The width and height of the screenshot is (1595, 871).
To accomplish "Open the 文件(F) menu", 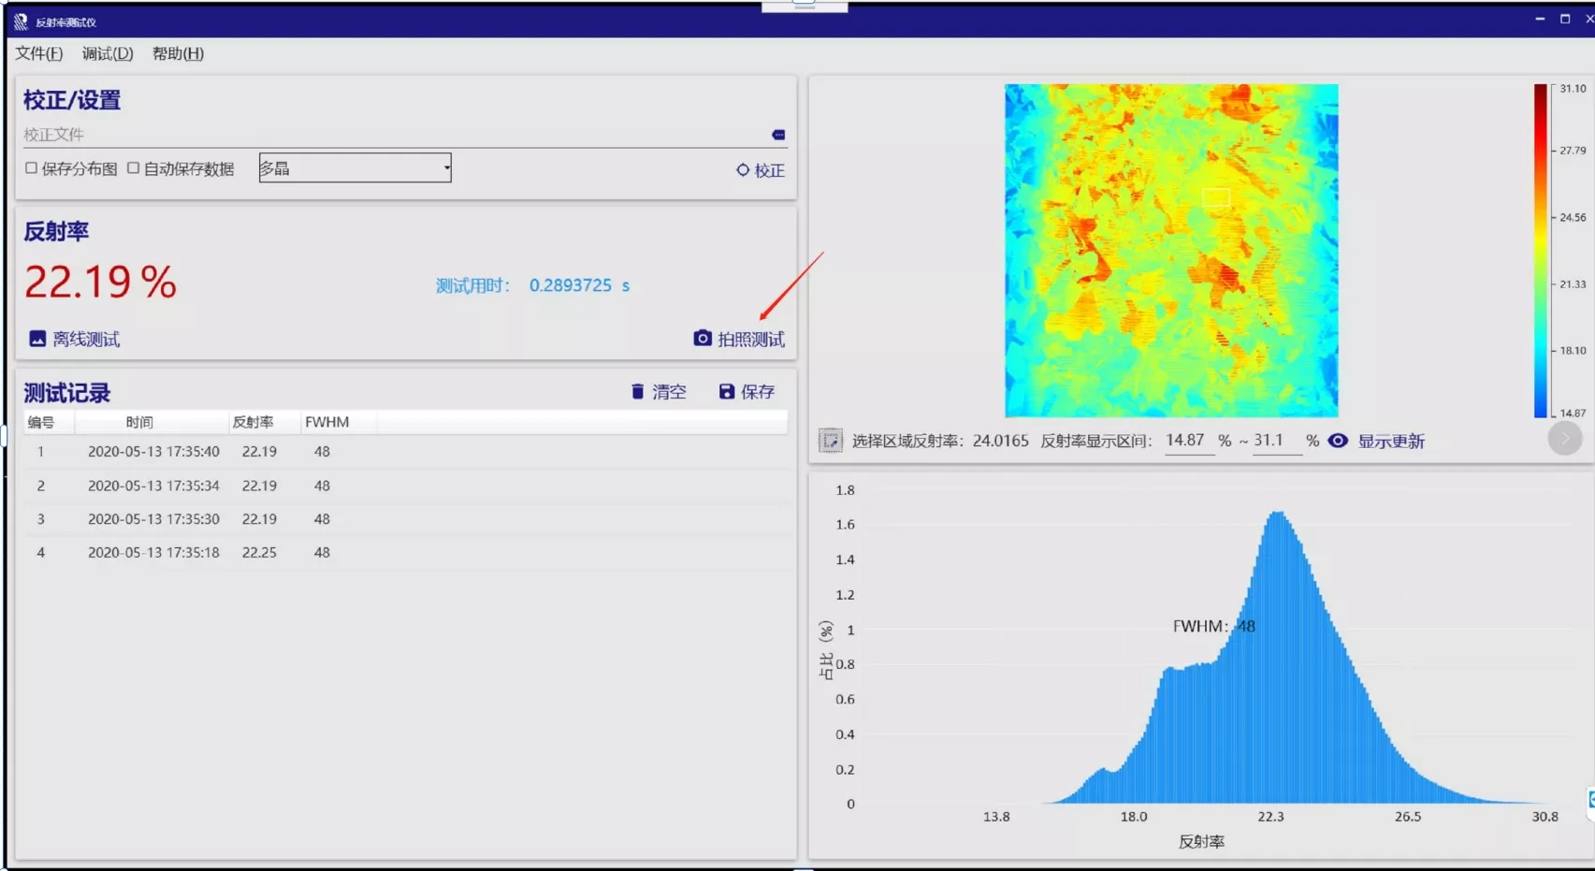I will 39,53.
